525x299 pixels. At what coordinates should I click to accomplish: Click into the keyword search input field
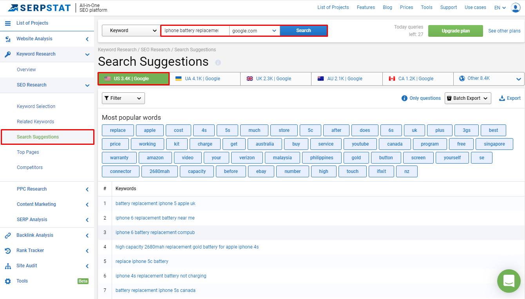click(195, 31)
